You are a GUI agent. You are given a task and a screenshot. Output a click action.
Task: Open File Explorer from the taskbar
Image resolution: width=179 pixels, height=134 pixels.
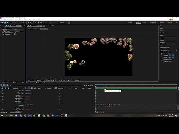[12, 115]
